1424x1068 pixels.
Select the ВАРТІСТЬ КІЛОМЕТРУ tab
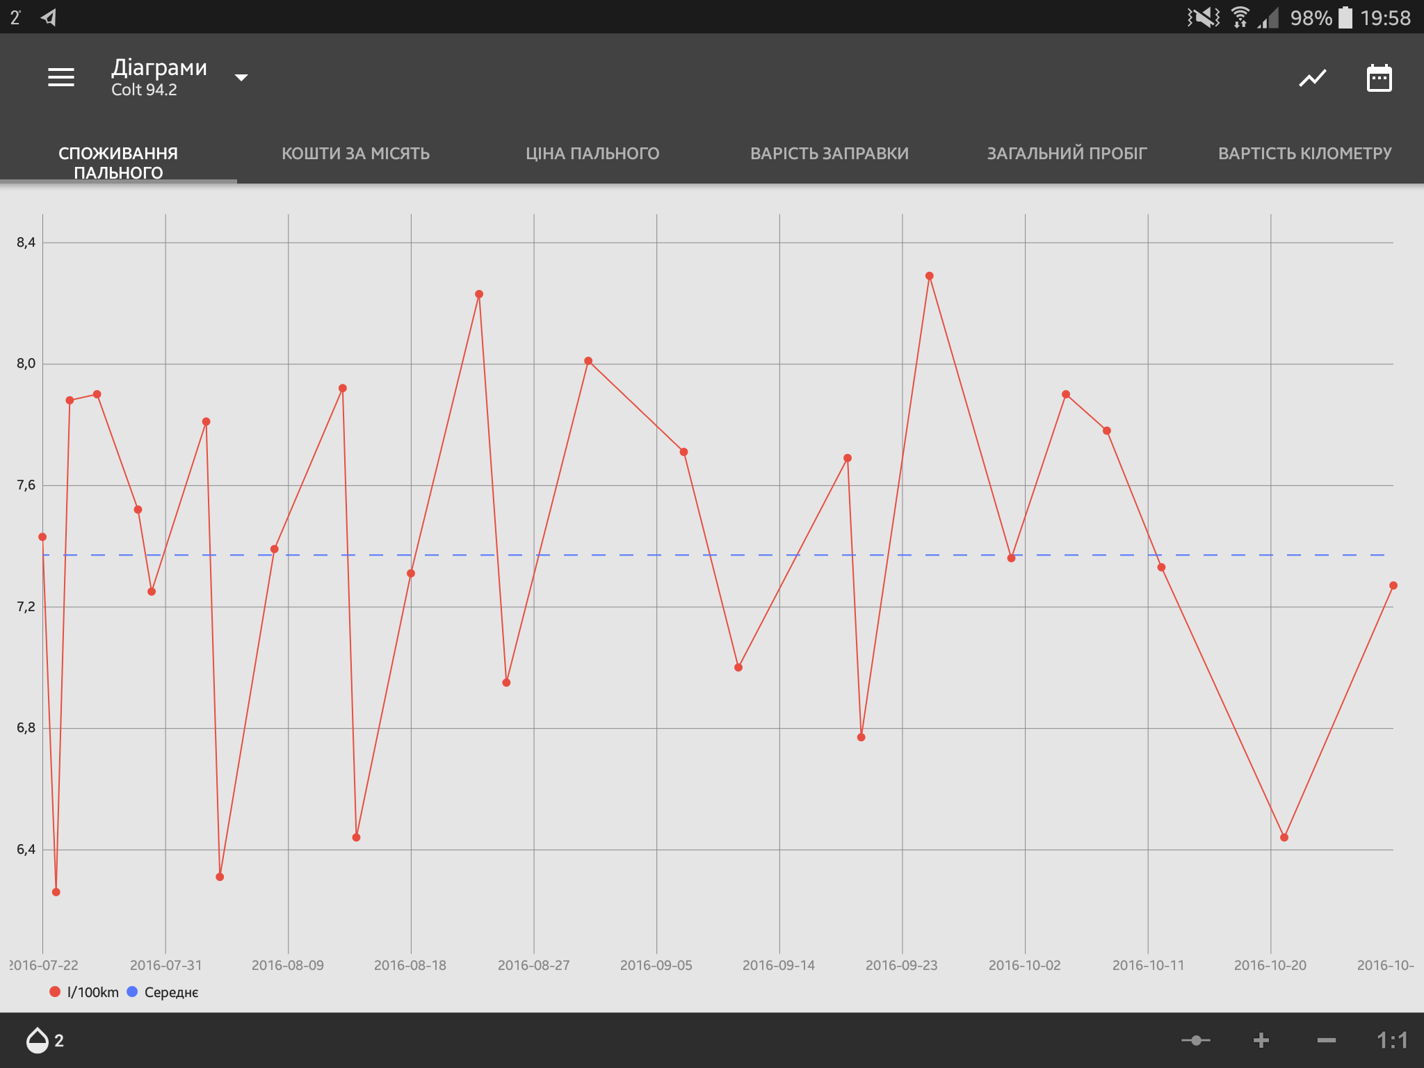point(1304,154)
